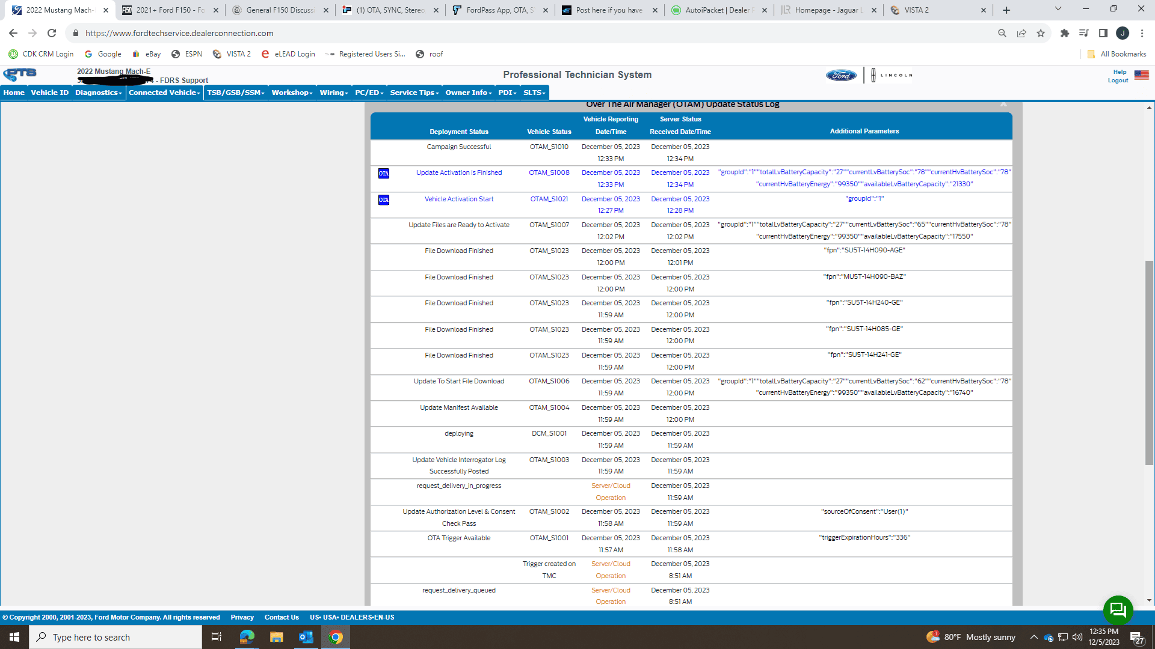Click the OTAM_S1008 vehicle status cell
Image resolution: width=1155 pixels, height=649 pixels.
549,173
